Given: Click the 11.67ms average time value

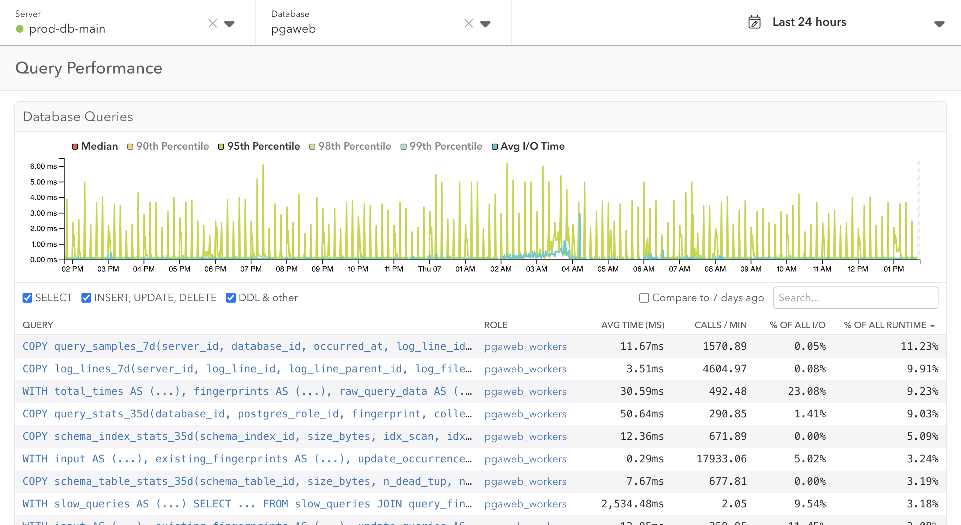Looking at the screenshot, I should coord(642,346).
